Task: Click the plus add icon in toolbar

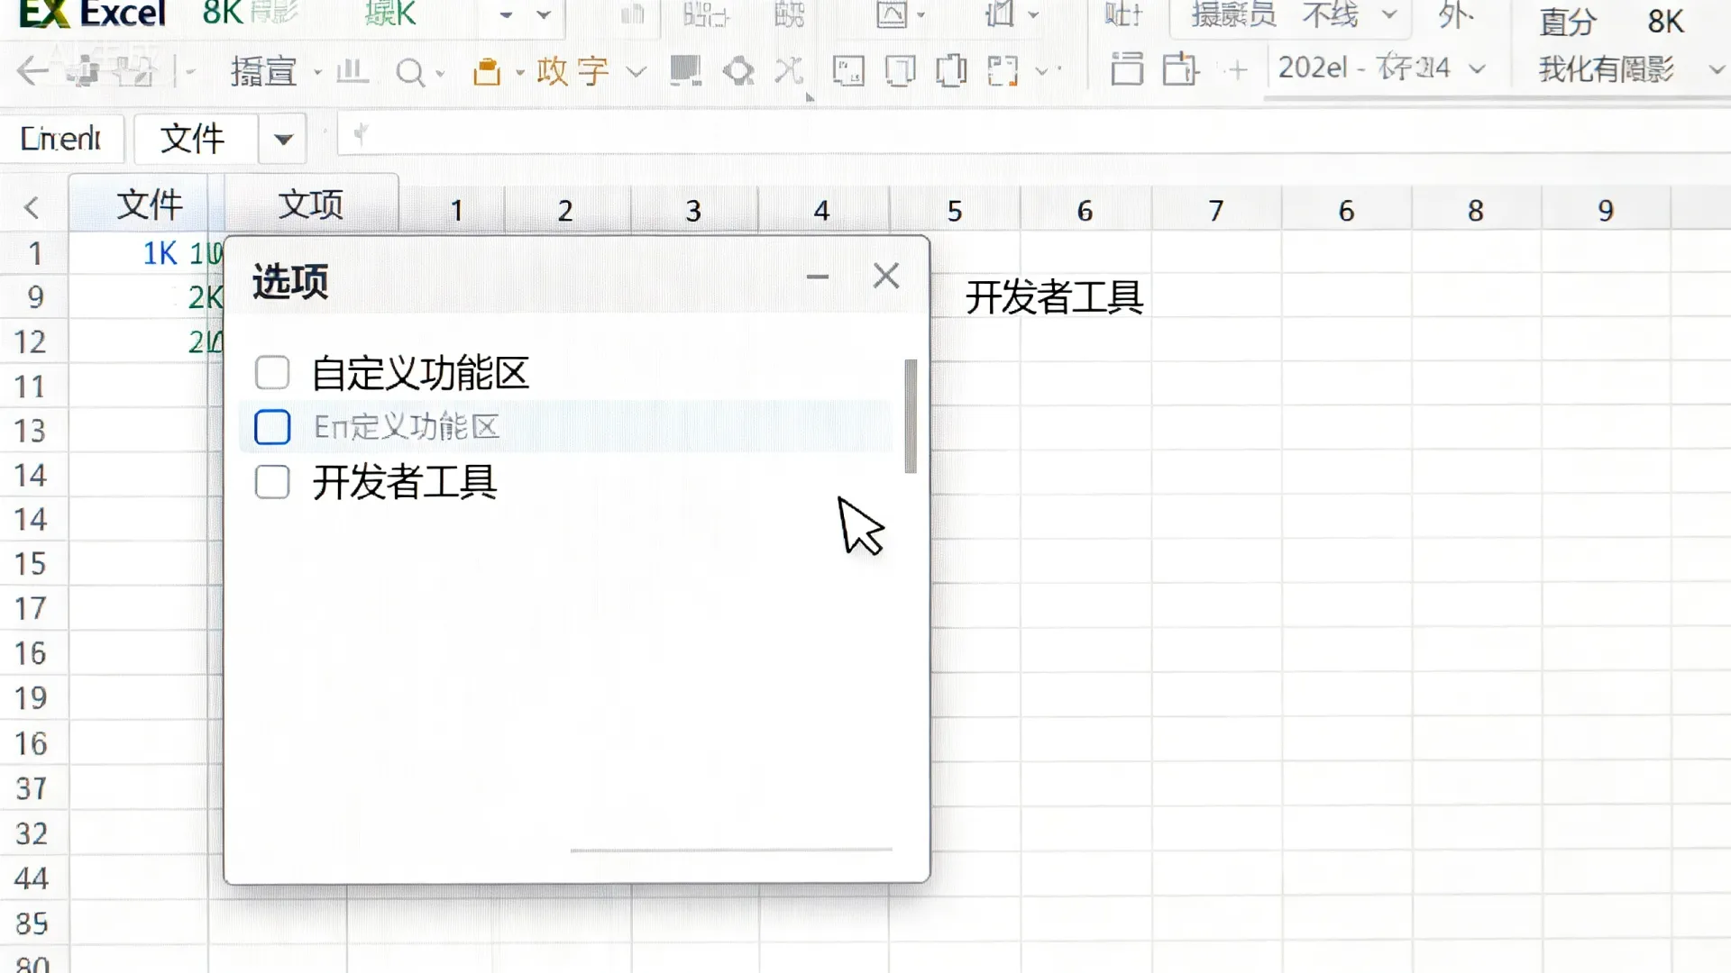Action: click(1238, 69)
